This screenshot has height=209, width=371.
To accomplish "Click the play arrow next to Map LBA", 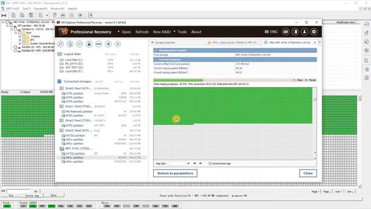I will 188,164.
